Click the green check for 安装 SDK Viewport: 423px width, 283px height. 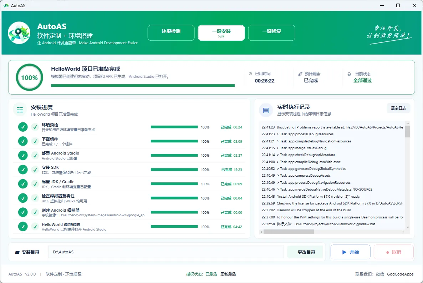[23, 170]
